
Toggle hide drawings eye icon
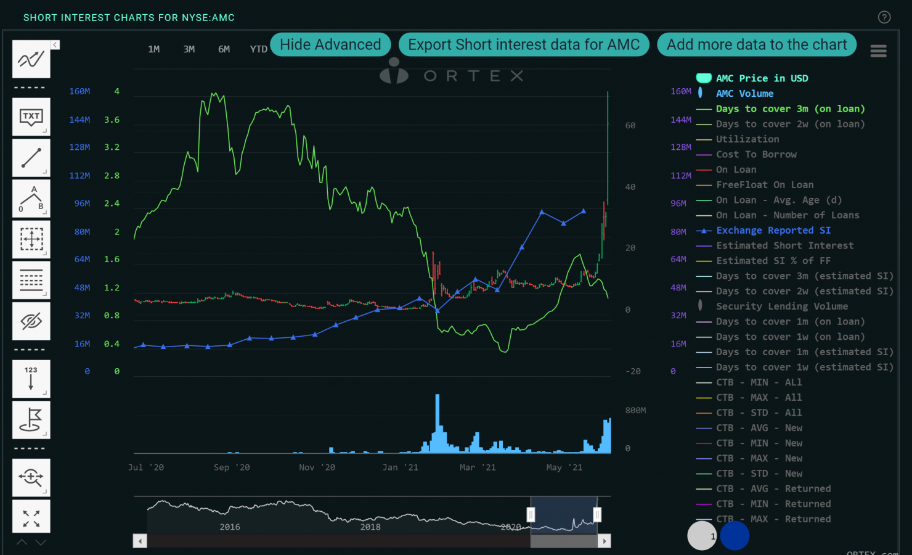coord(31,321)
